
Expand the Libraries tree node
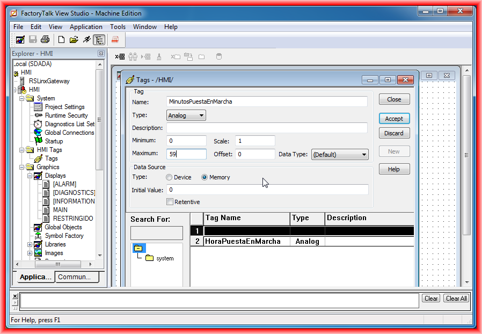[x=31, y=244]
